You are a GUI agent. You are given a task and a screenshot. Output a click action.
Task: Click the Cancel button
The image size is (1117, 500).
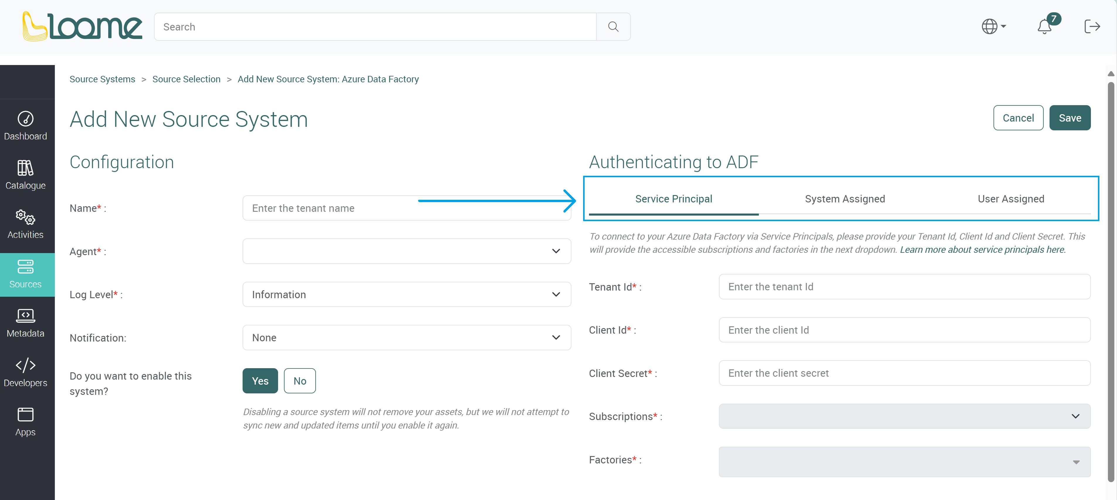[x=1018, y=118]
